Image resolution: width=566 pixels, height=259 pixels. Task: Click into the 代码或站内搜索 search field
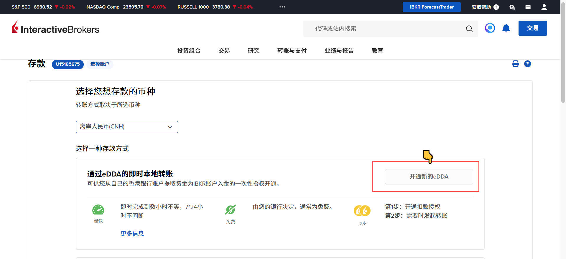click(x=383, y=29)
